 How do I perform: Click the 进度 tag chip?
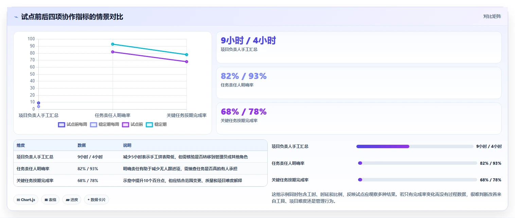(x=72, y=200)
